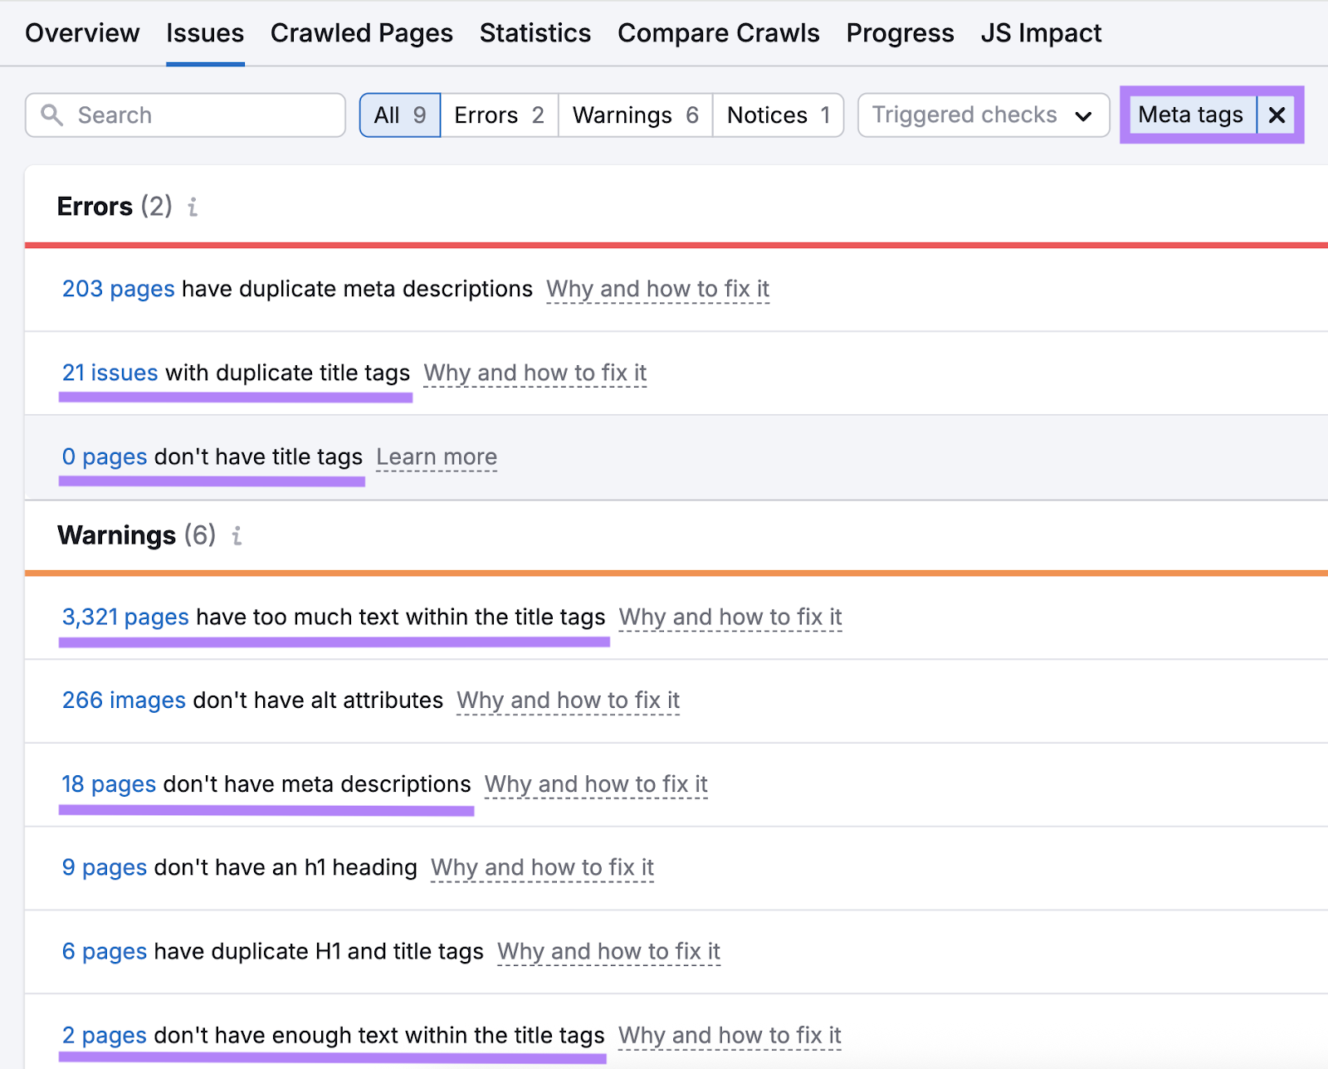Select the Statistics tab
The image size is (1328, 1069).
[x=535, y=33]
